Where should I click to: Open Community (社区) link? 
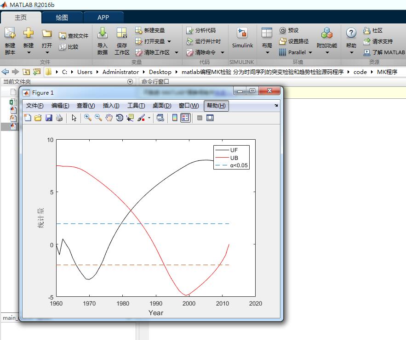pyautogui.click(x=372, y=30)
